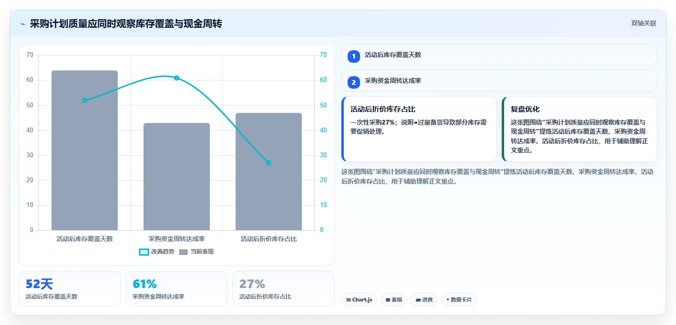Image resolution: width=676 pixels, height=325 pixels.
Task: Click the header title 采购计划质量应同时观察库存覆盖与现金周转
Action: (126, 24)
